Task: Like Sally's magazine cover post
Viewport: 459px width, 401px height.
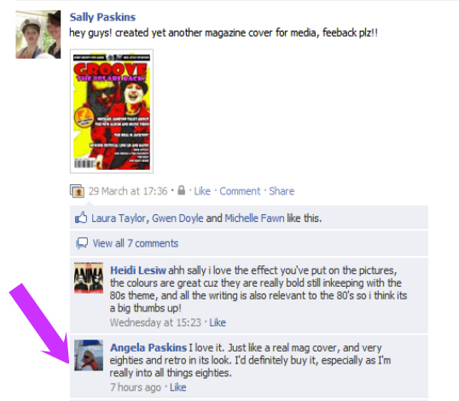Action: (x=202, y=191)
